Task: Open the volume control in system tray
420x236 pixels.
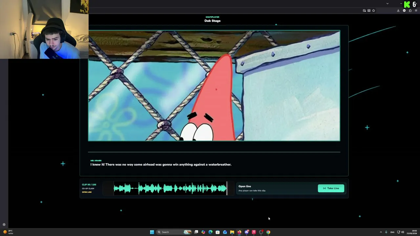Action: (403, 232)
